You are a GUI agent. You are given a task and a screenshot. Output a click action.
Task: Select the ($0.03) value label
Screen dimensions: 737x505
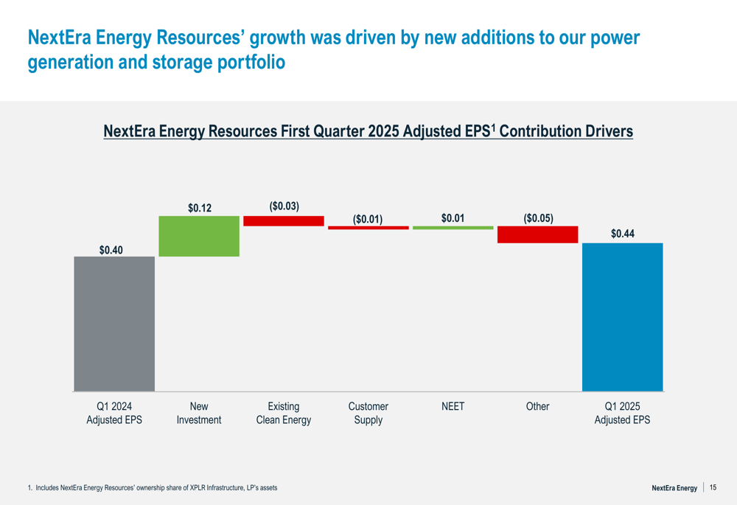pyautogui.click(x=284, y=206)
